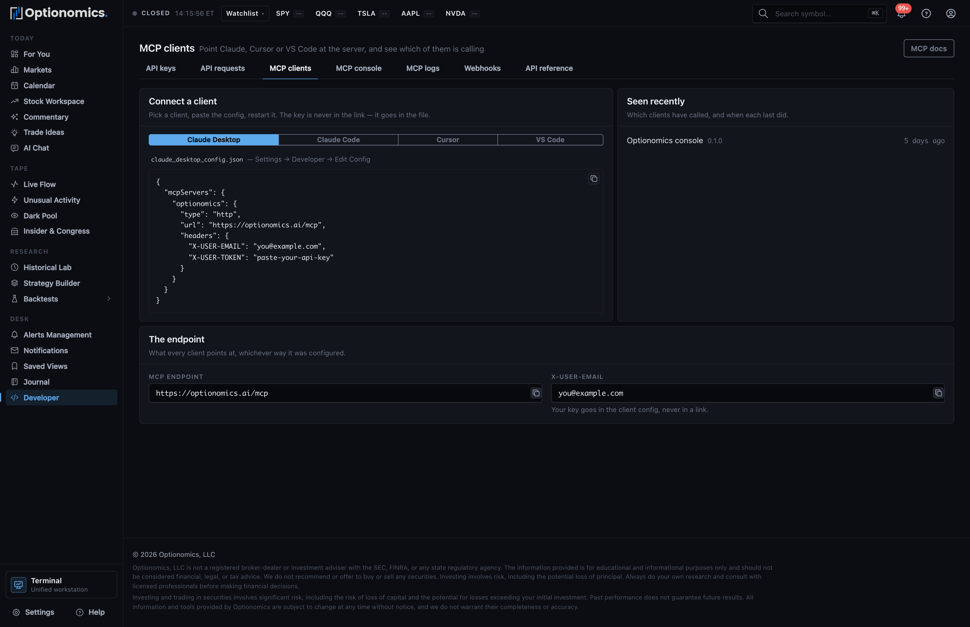Select the Developer sidebar item

pos(61,398)
